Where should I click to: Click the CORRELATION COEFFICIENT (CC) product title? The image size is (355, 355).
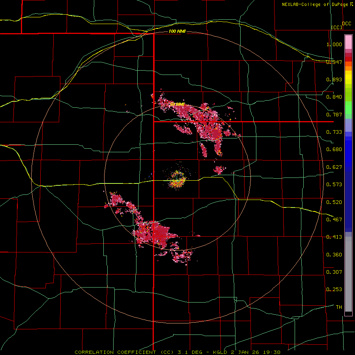(124, 352)
